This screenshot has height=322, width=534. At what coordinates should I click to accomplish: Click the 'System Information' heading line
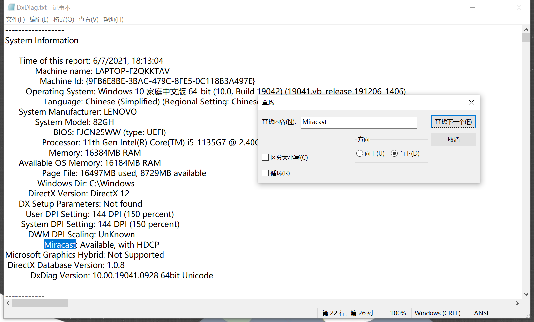click(x=42, y=40)
